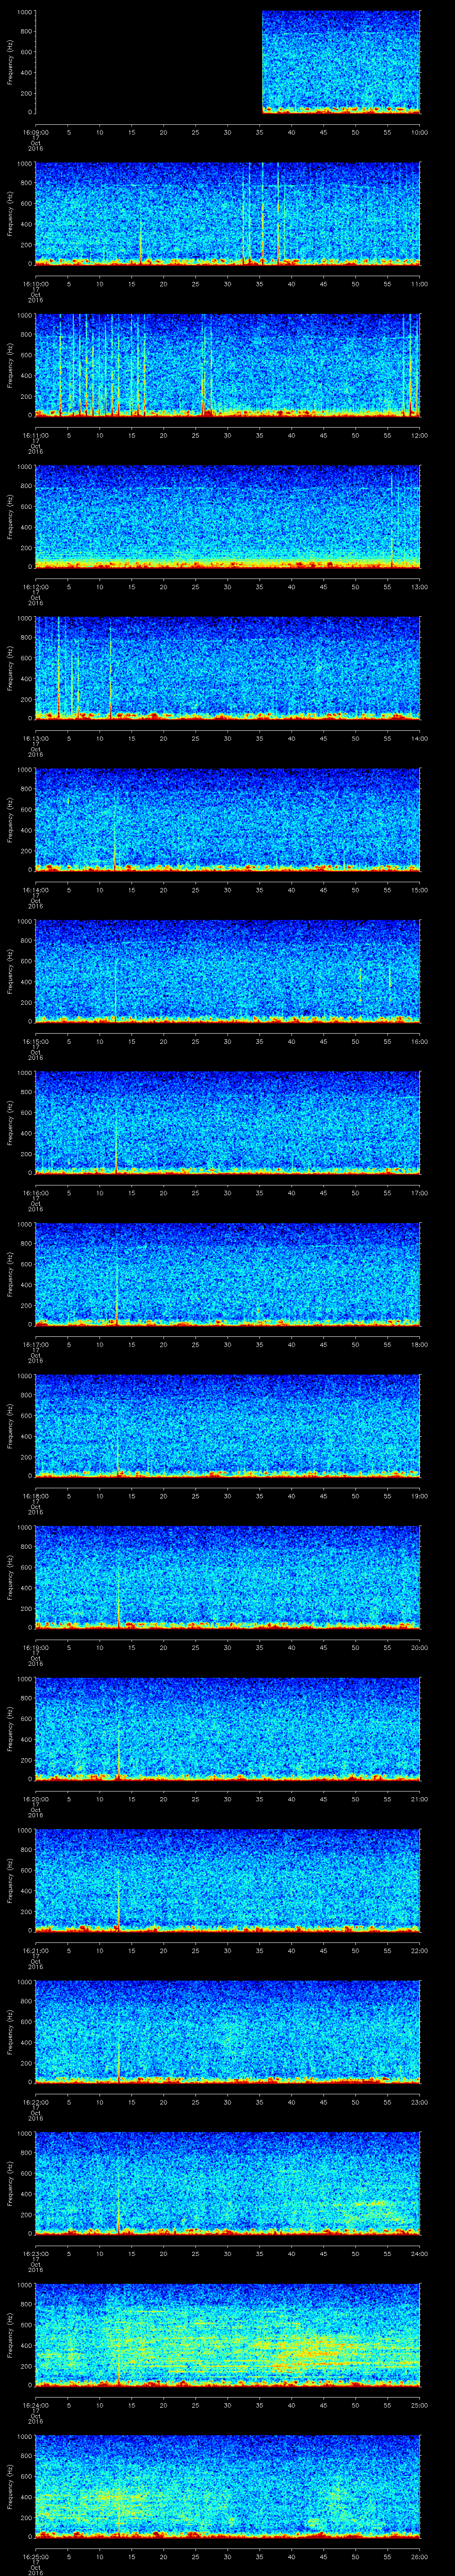455x2576 pixels.
Task: Select the time label 16:11:00
Action: [x=35, y=435]
